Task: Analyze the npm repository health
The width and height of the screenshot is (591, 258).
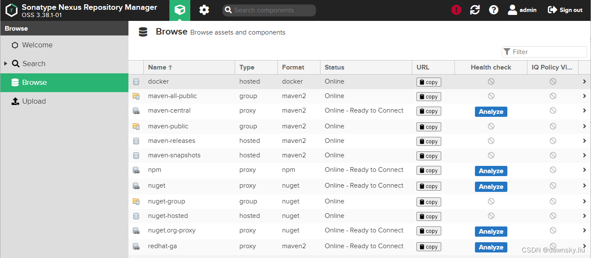Action: 491,171
